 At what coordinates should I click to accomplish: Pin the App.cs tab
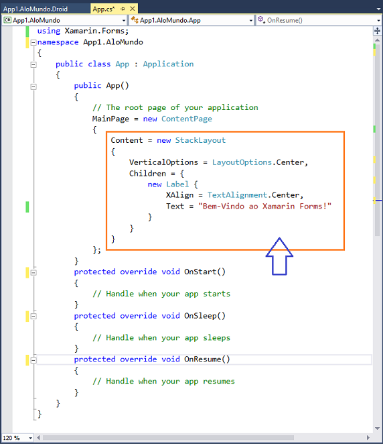point(123,9)
